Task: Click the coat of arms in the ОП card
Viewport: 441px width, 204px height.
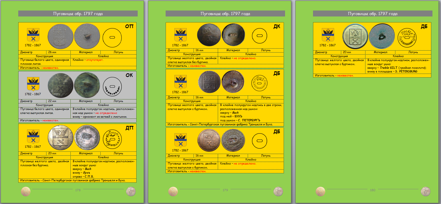Action: click(x=33, y=35)
